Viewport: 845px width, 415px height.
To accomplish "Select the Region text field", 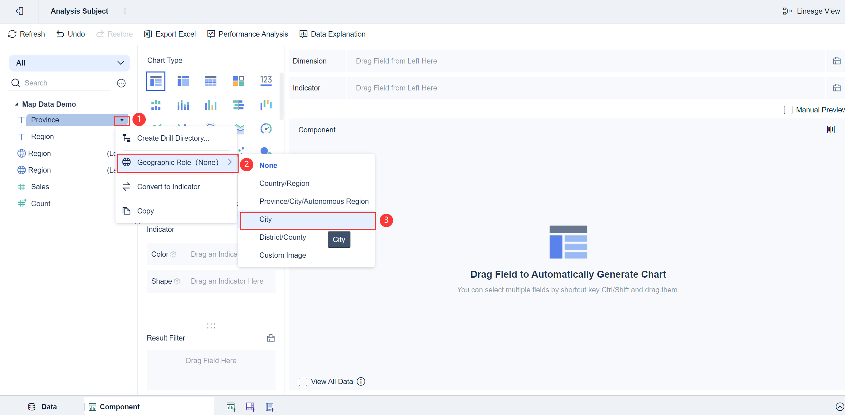I will point(42,136).
